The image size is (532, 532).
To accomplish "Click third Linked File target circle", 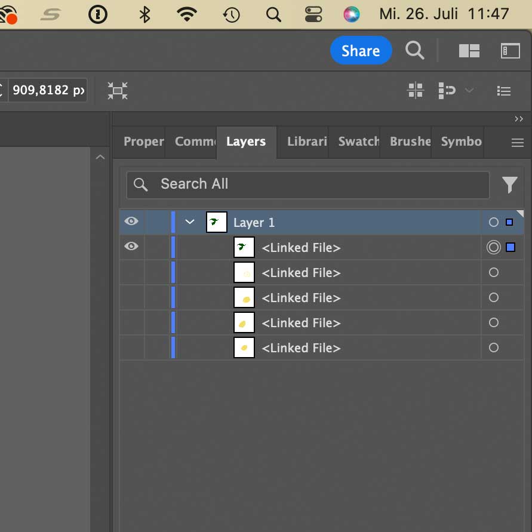I will pyautogui.click(x=493, y=297).
